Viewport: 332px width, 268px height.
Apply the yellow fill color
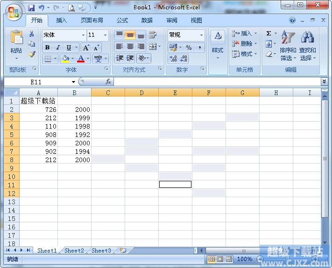coord(65,59)
